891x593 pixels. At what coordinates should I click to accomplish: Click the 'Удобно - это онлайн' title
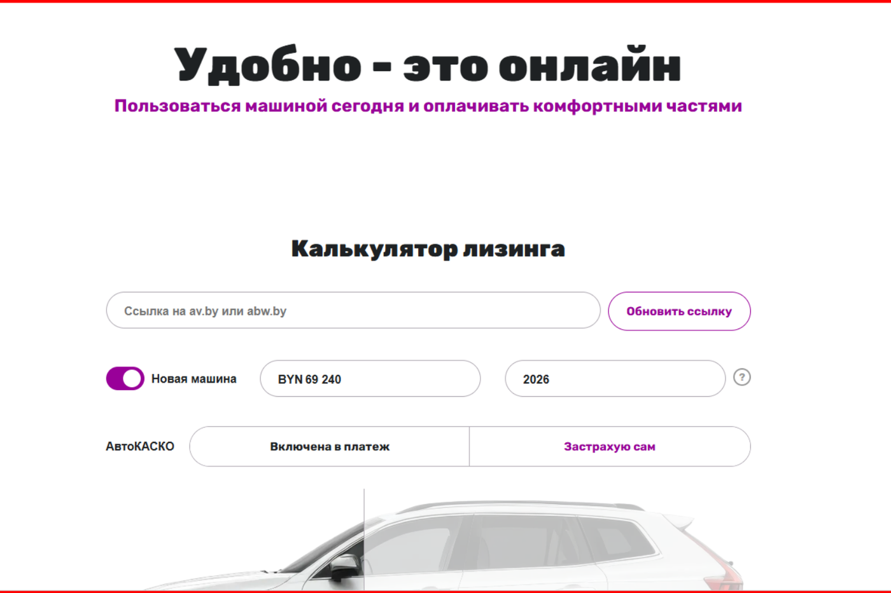(428, 65)
